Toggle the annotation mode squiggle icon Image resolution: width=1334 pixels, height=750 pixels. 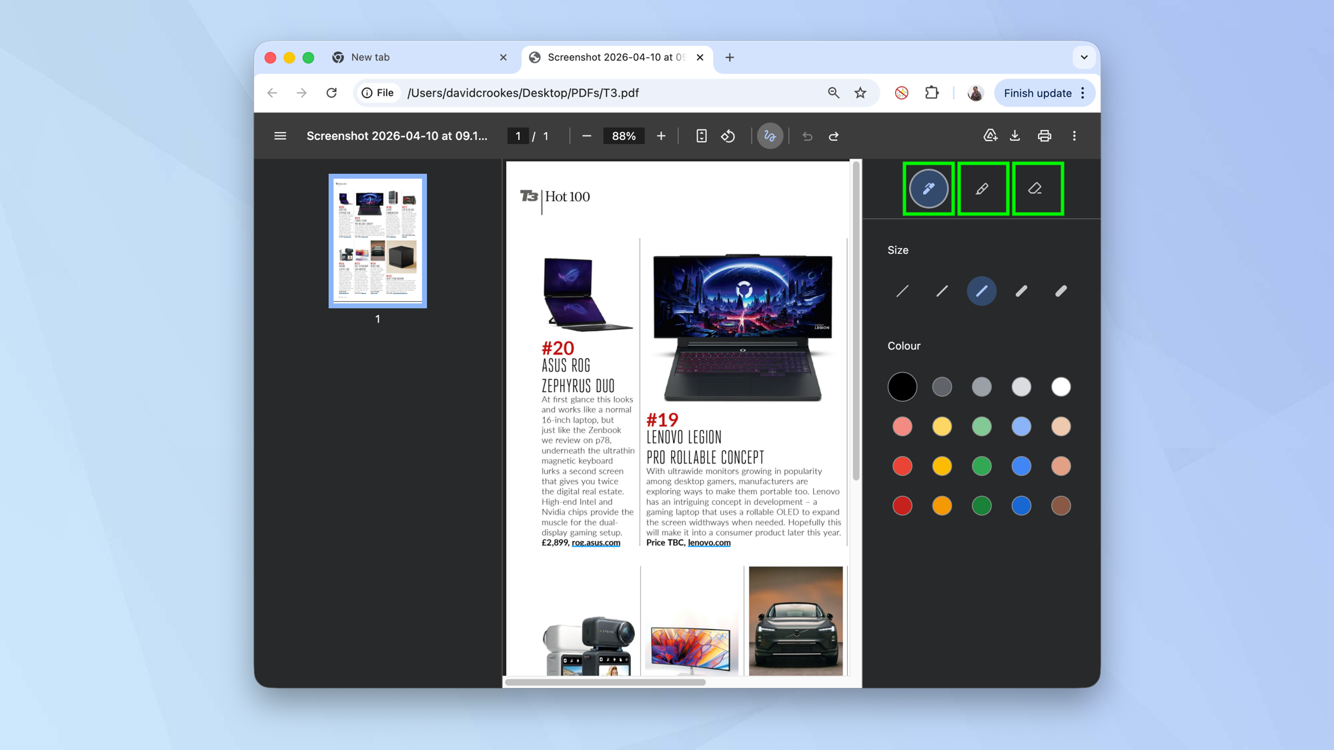(x=770, y=135)
